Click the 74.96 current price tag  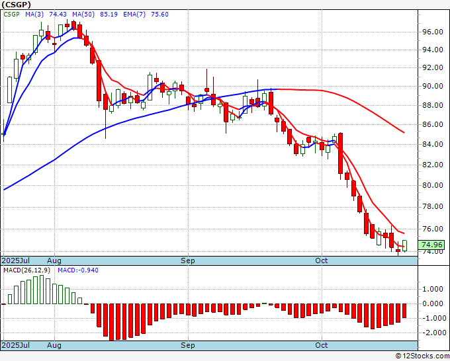[x=432, y=245]
